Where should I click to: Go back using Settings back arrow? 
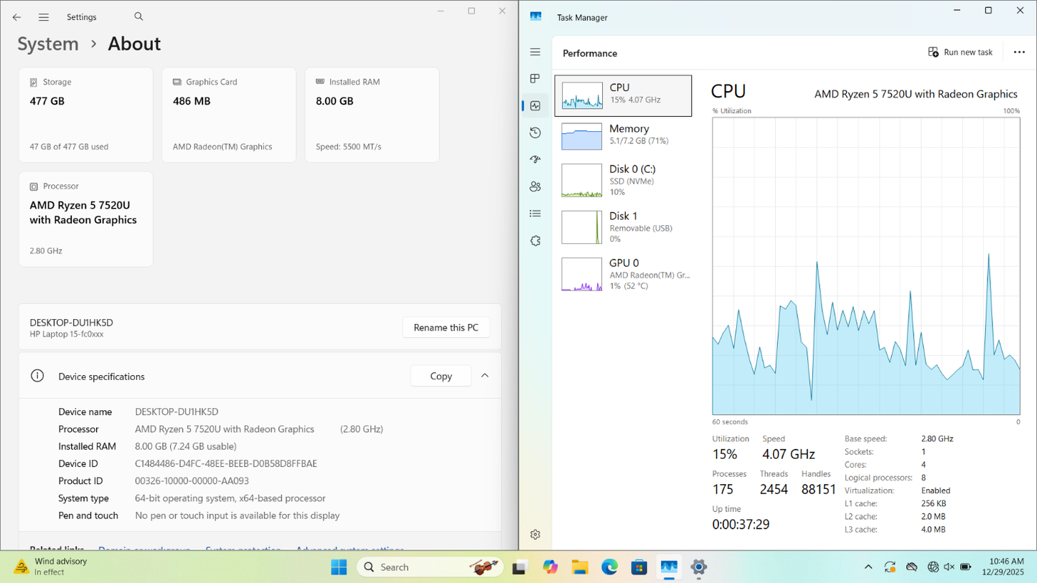click(17, 17)
